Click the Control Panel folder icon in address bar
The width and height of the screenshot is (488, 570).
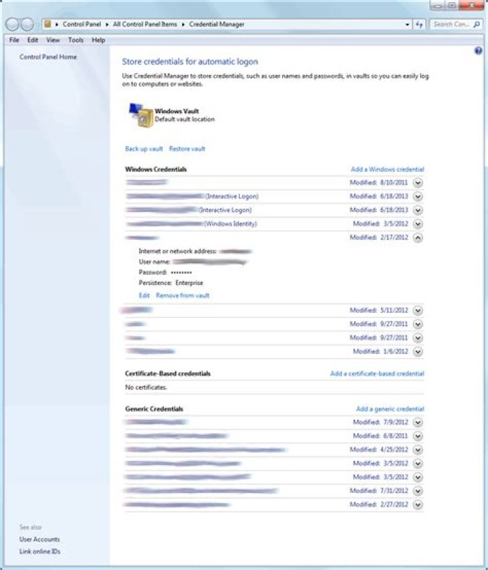47,24
